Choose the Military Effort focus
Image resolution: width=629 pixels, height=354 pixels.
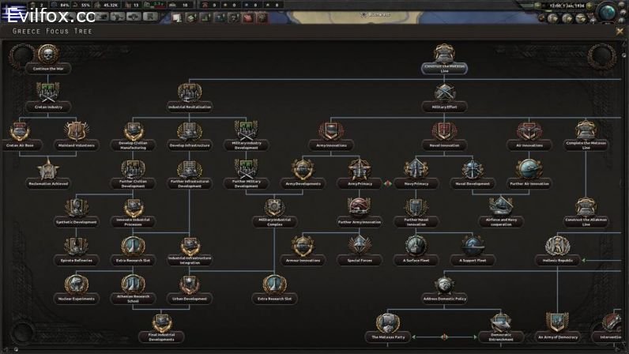click(x=444, y=95)
